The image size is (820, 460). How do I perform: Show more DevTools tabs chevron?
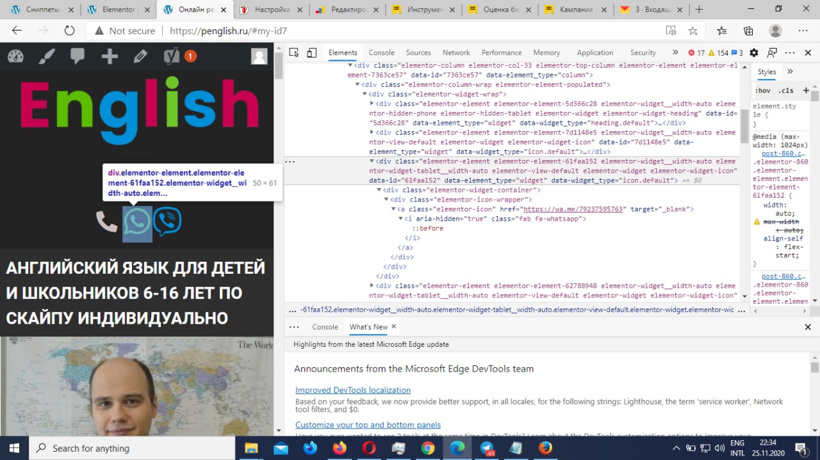pyautogui.click(x=675, y=52)
